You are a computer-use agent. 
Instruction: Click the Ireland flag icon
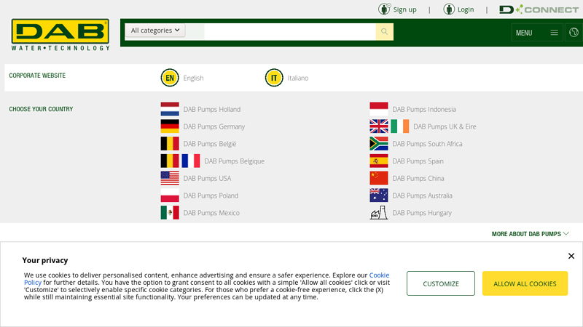click(399, 126)
